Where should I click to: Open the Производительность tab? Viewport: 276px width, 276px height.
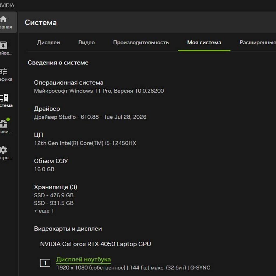pyautogui.click(x=141, y=42)
